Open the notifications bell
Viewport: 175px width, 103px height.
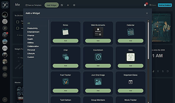point(145,5)
